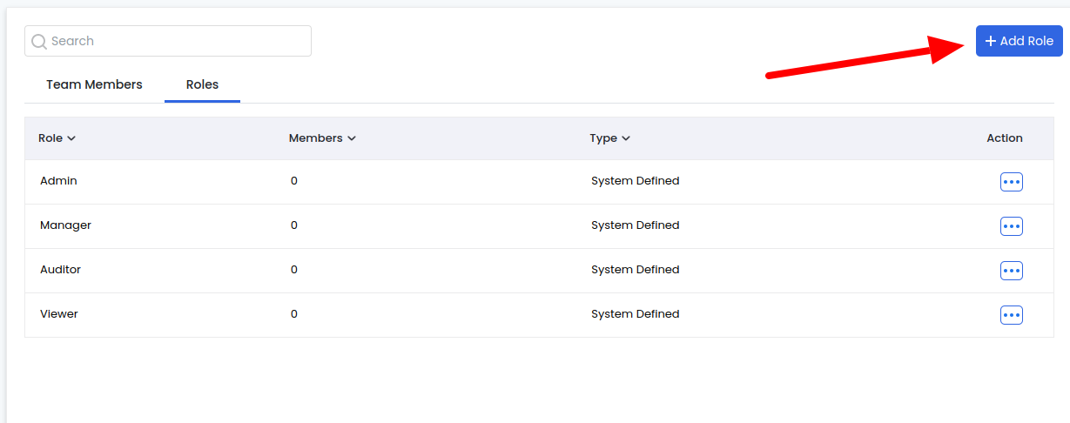Open the Type column sort dropdown
The image size is (1070, 423).
626,138
